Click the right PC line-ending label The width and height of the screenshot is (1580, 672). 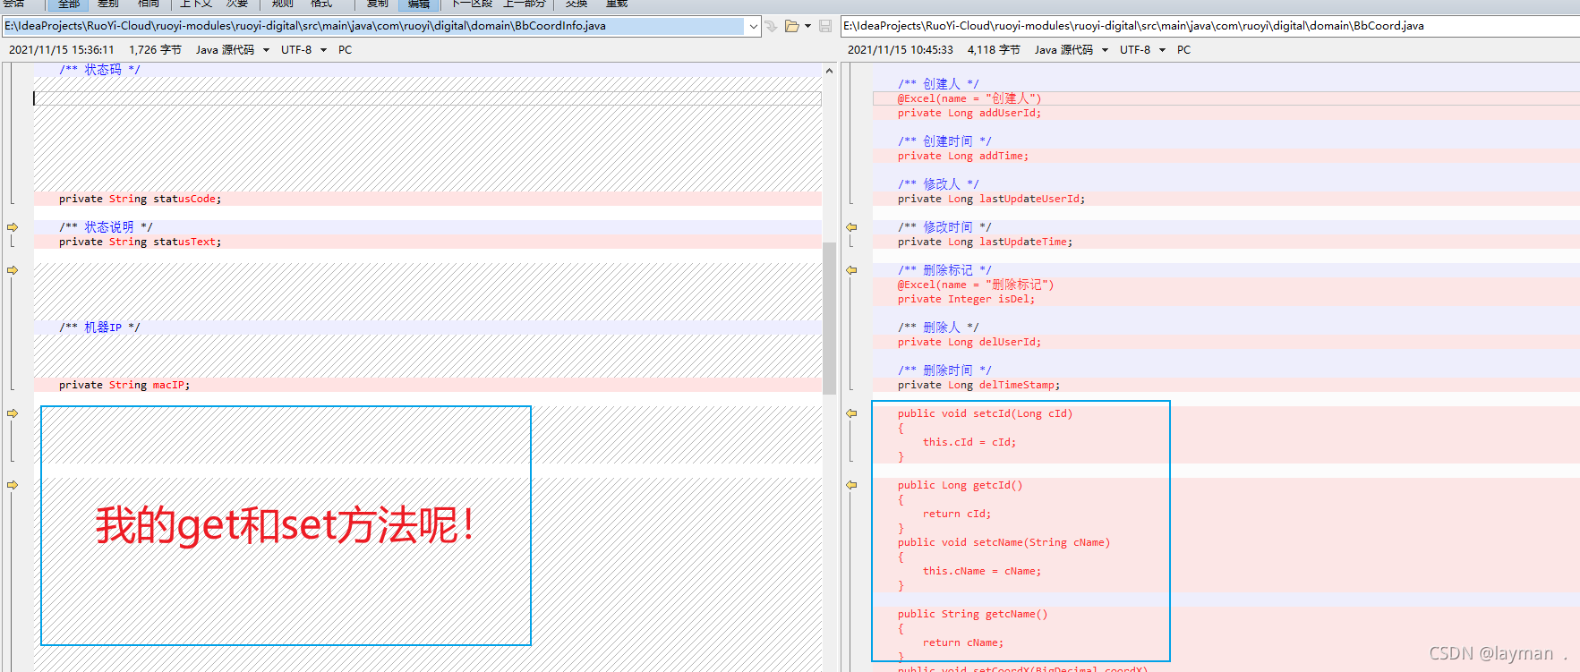(1183, 50)
